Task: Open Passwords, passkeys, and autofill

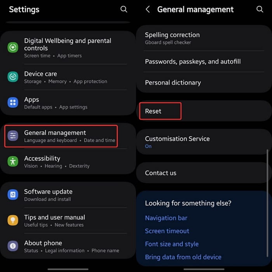Action: [x=204, y=62]
